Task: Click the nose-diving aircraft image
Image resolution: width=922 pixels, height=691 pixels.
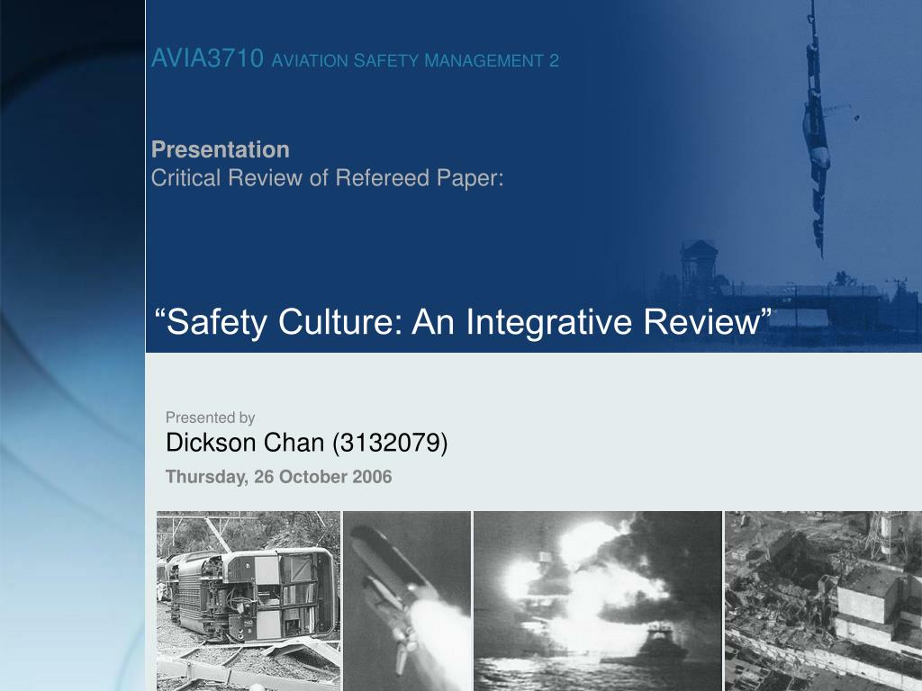Action: tap(817, 130)
